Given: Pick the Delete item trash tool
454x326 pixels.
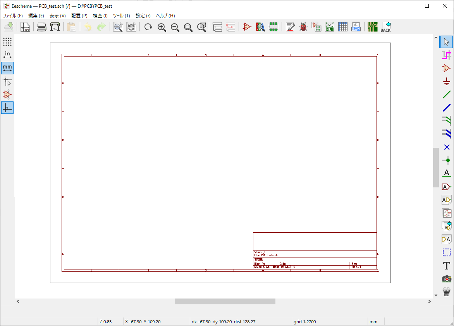Looking at the screenshot, I should (x=447, y=292).
